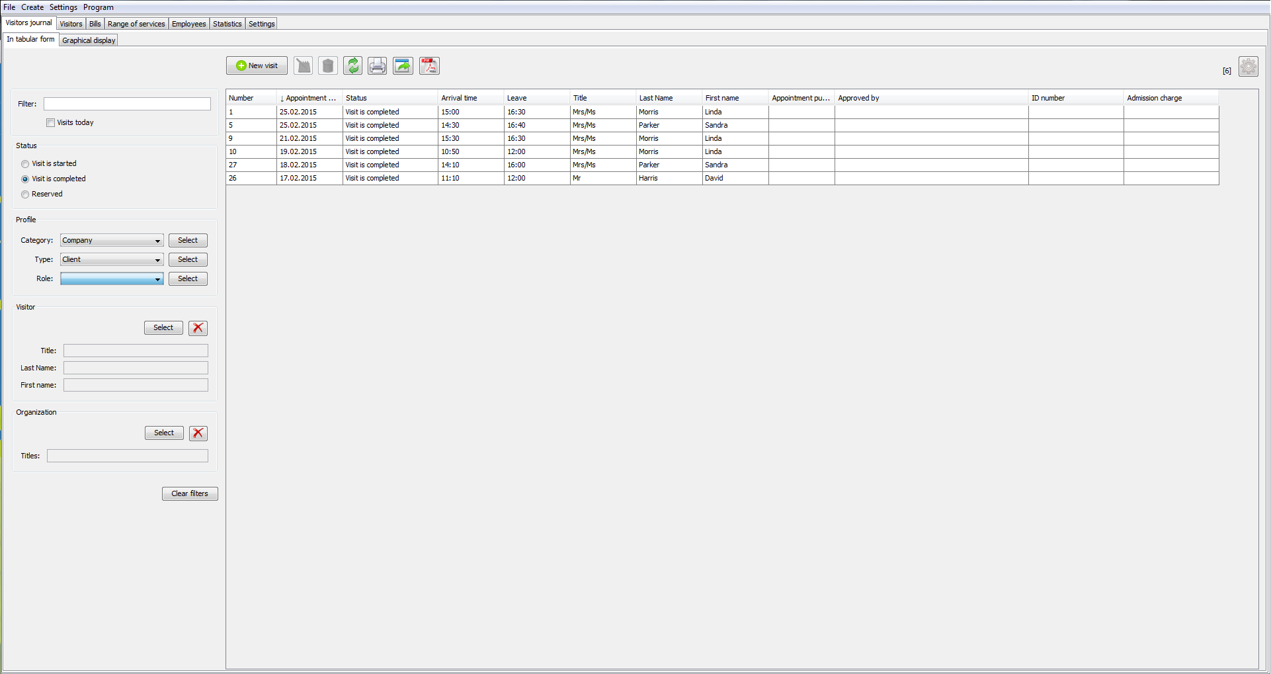Switch to the Bills tab
Viewport: 1271px width, 674px height.
(x=95, y=24)
